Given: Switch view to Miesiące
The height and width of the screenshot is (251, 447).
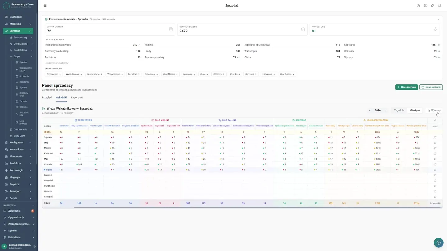Looking at the screenshot, I should (x=414, y=110).
